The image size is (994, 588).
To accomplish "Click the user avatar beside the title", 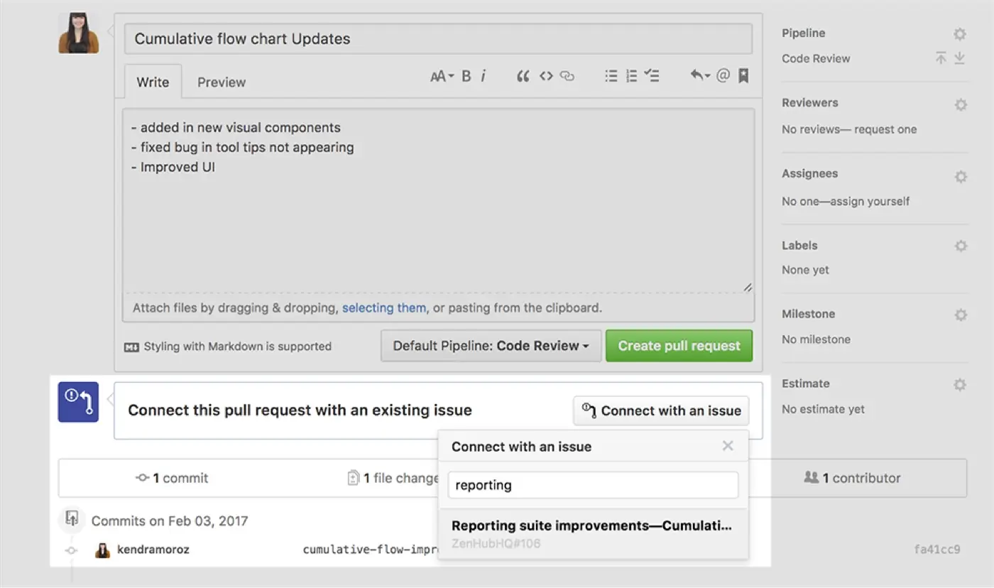I will click(78, 33).
